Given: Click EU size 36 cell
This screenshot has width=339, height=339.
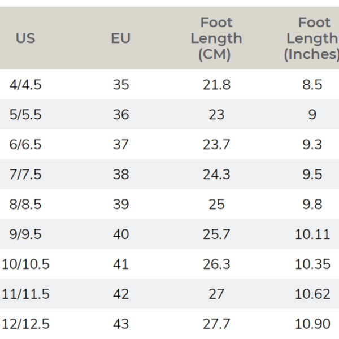Looking at the screenshot, I should 121,115.
